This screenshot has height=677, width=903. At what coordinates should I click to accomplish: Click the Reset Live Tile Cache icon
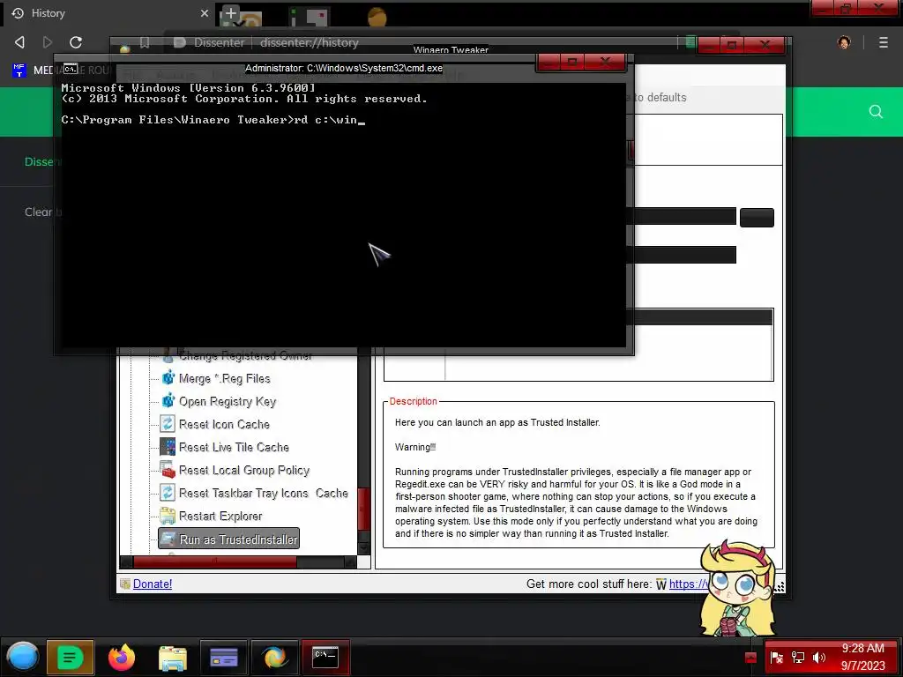(x=168, y=447)
